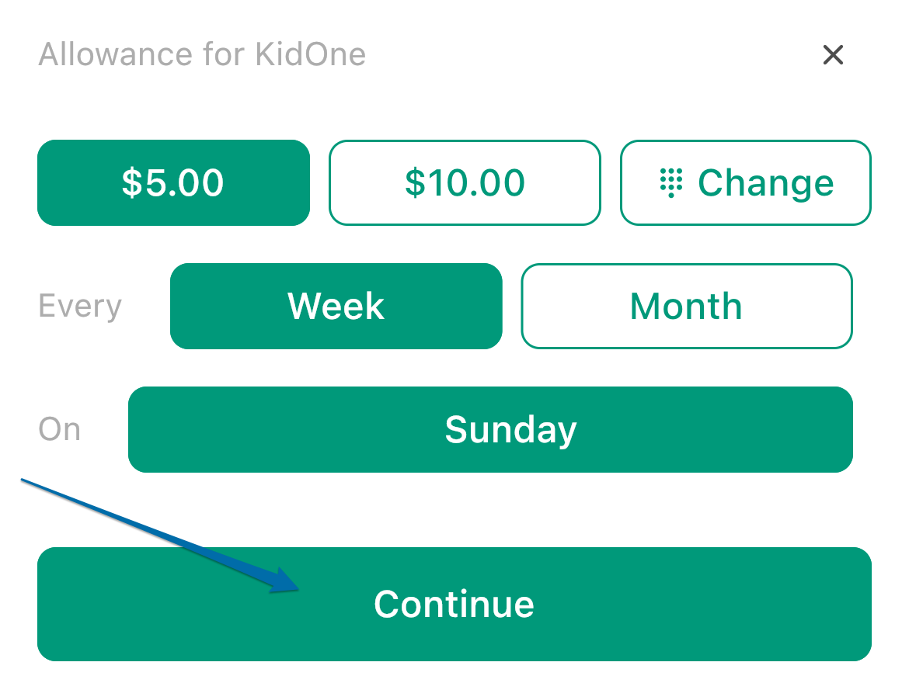Select the Month tab for the schedule
The width and height of the screenshot is (909, 676).
coord(686,306)
